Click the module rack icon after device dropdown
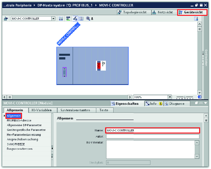Image resolution: width=211 pixels, height=169 pixels. 61,18
